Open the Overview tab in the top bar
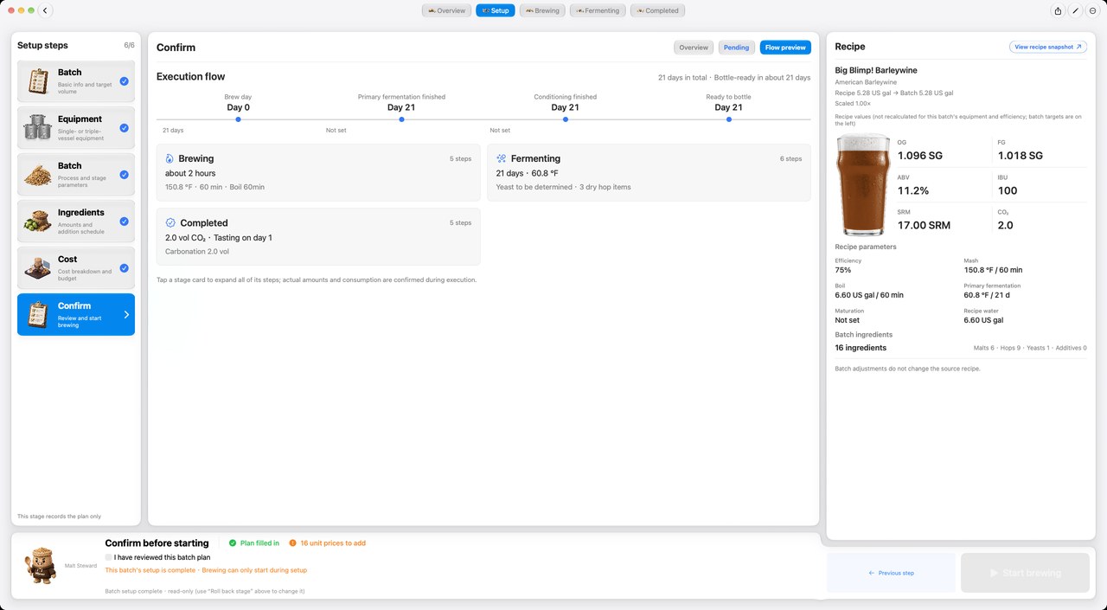This screenshot has height=610, width=1107. [447, 10]
